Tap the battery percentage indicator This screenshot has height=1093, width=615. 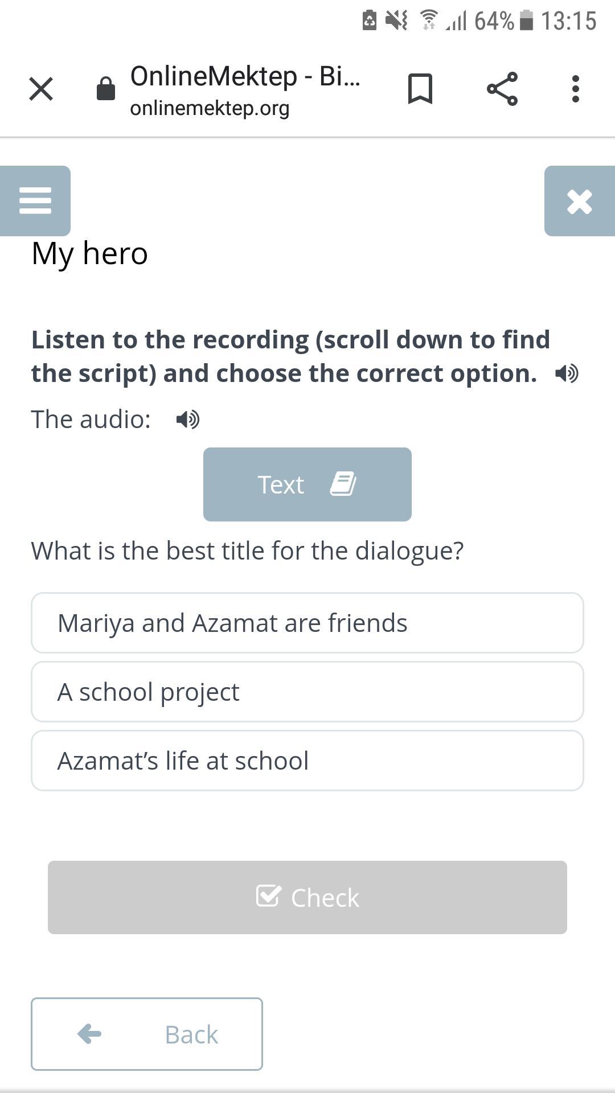tap(494, 22)
